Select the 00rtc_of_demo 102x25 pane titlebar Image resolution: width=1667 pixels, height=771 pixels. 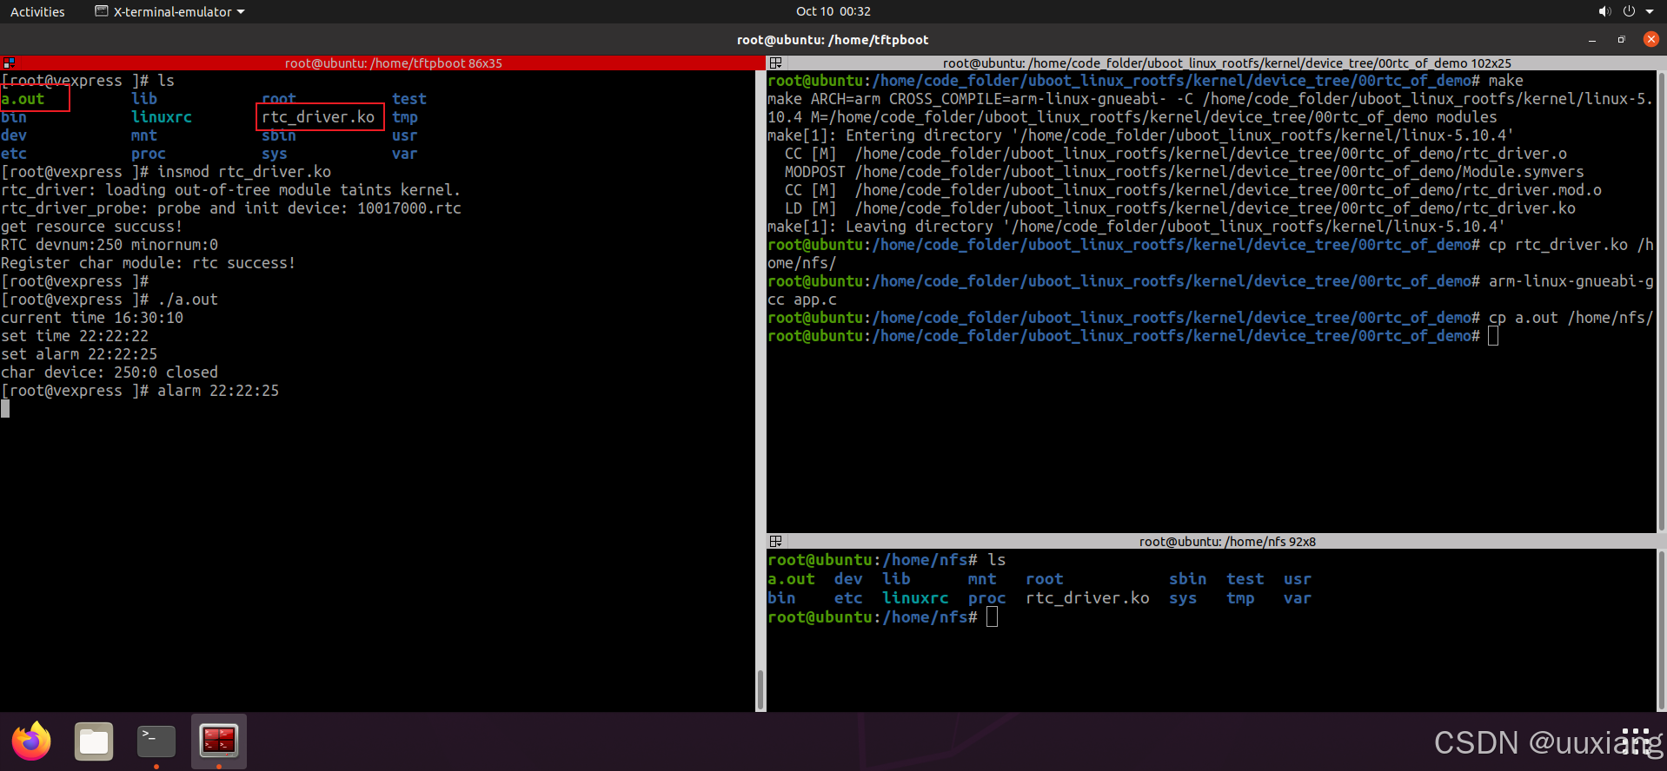coord(1217,63)
